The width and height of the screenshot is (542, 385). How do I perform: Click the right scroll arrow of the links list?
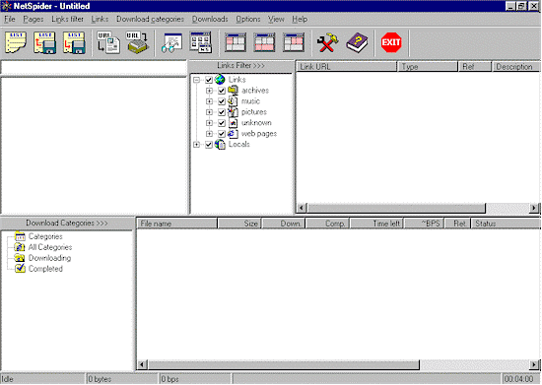point(534,208)
